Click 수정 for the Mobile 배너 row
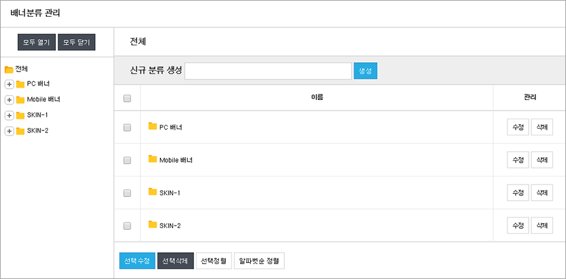566x279 pixels. [518, 160]
